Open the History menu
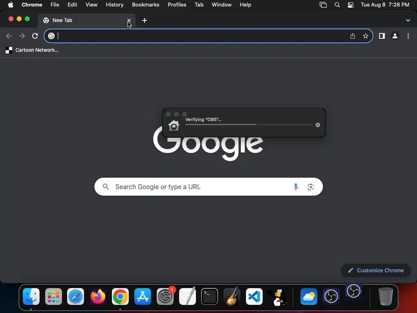417x313 pixels. coord(114,5)
